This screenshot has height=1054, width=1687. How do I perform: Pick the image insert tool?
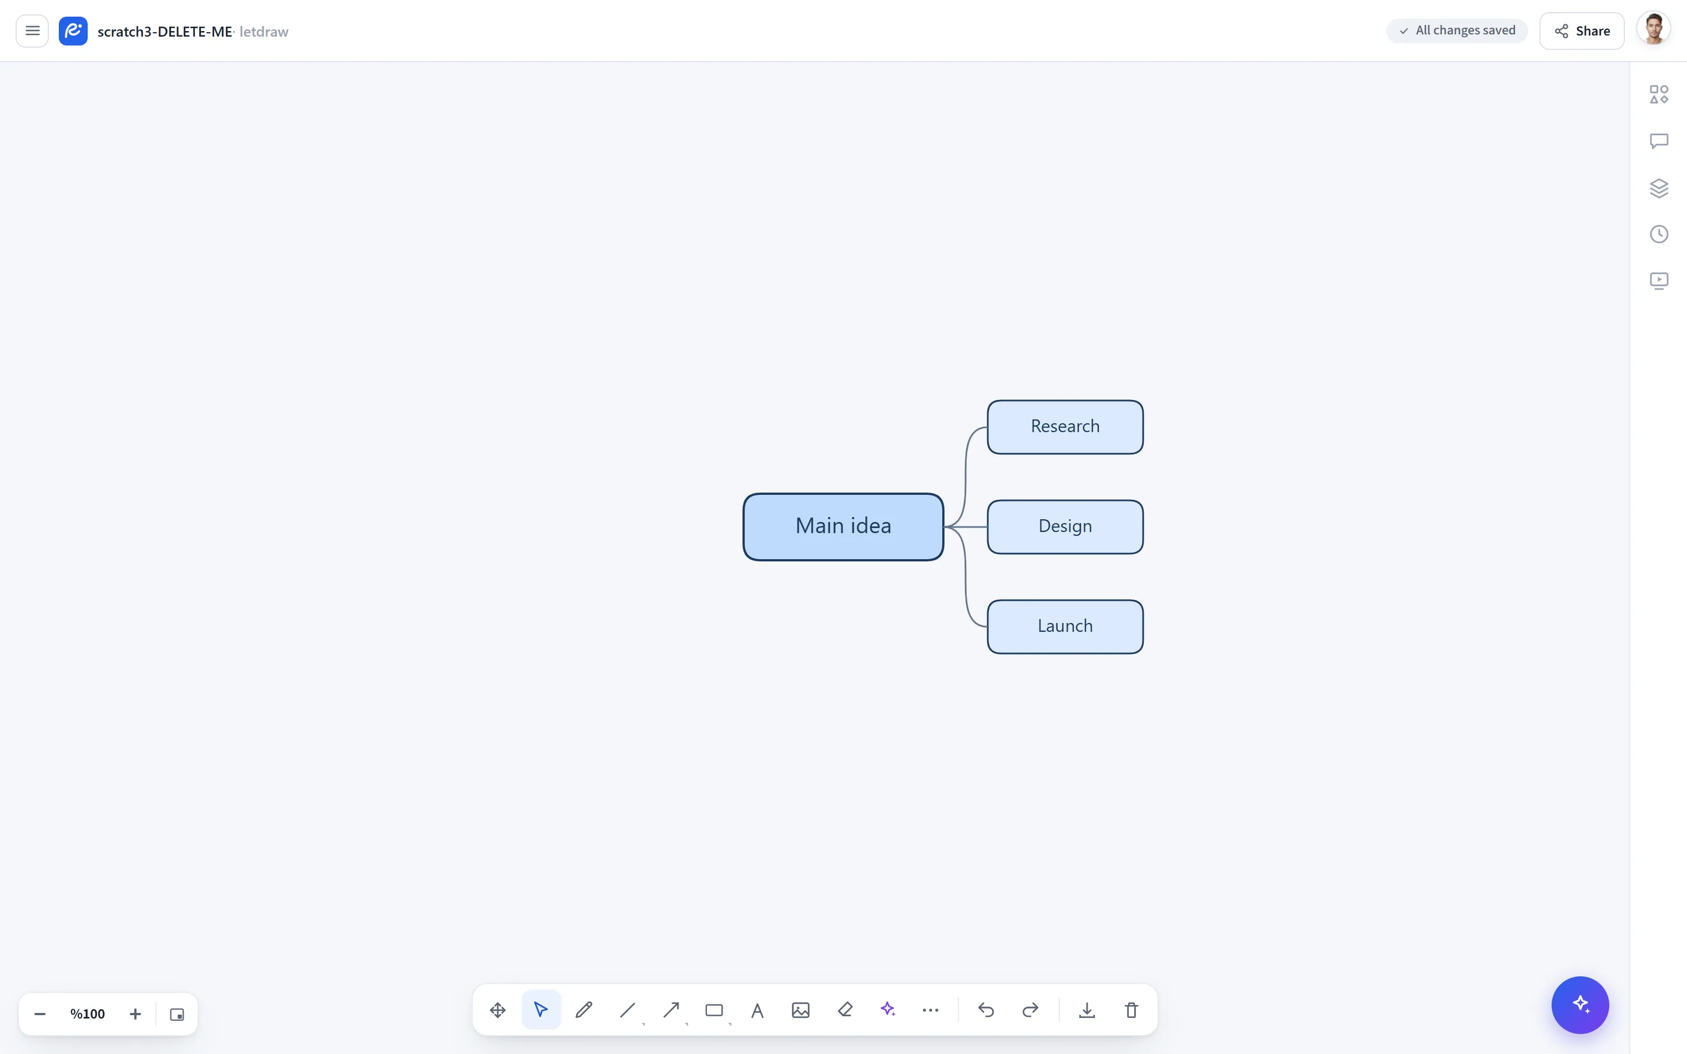tap(801, 1010)
